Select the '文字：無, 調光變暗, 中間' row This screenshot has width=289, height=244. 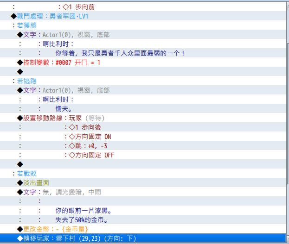[143, 192]
